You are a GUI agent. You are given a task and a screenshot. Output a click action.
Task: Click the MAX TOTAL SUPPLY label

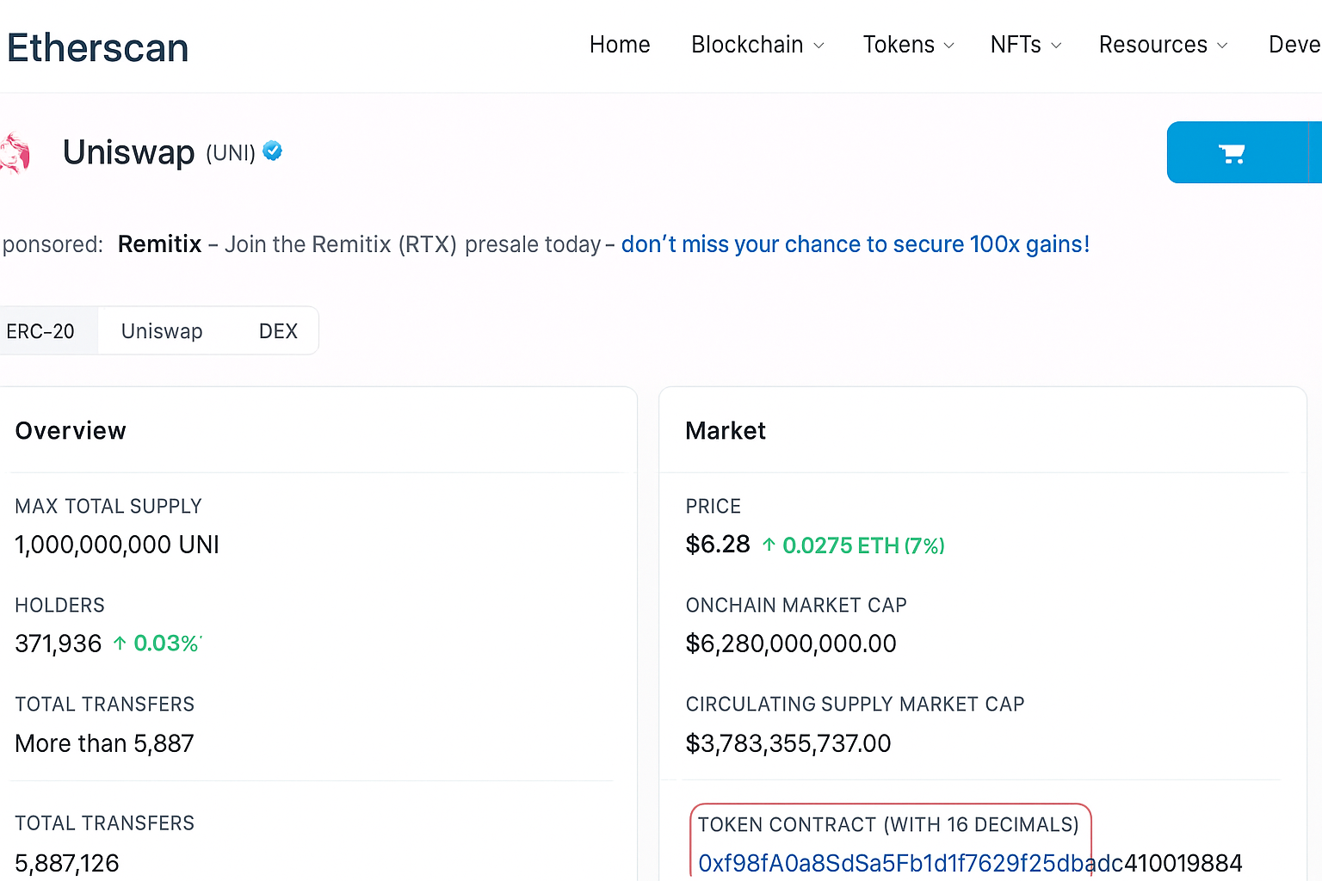click(108, 506)
